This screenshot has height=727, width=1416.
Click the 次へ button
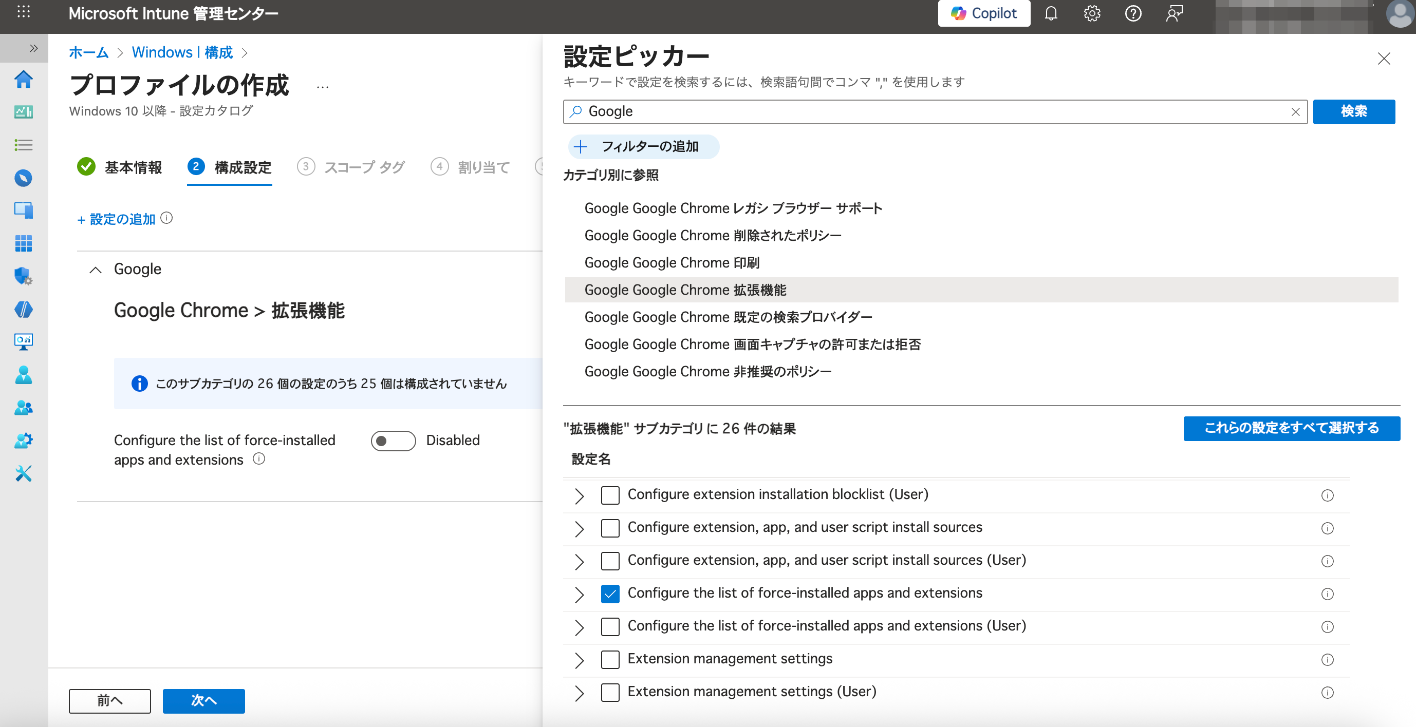(x=203, y=700)
